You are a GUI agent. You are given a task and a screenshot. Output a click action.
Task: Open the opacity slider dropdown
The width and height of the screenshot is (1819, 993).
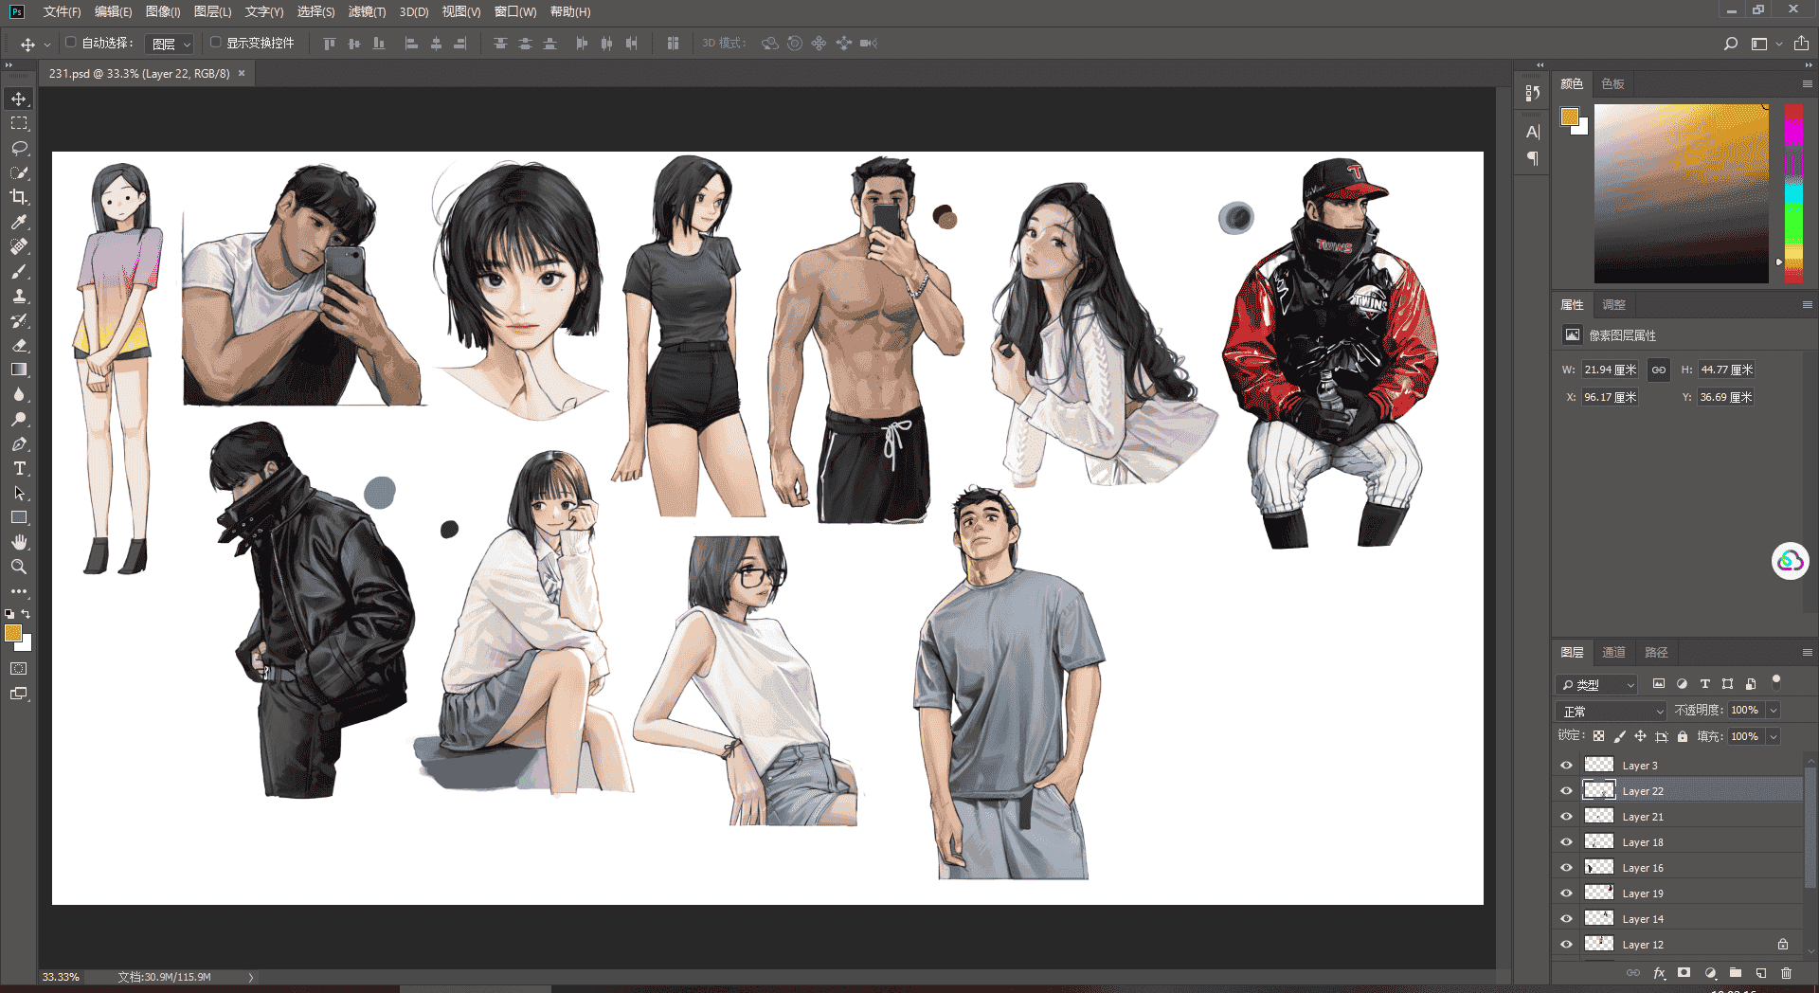[x=1774, y=711]
